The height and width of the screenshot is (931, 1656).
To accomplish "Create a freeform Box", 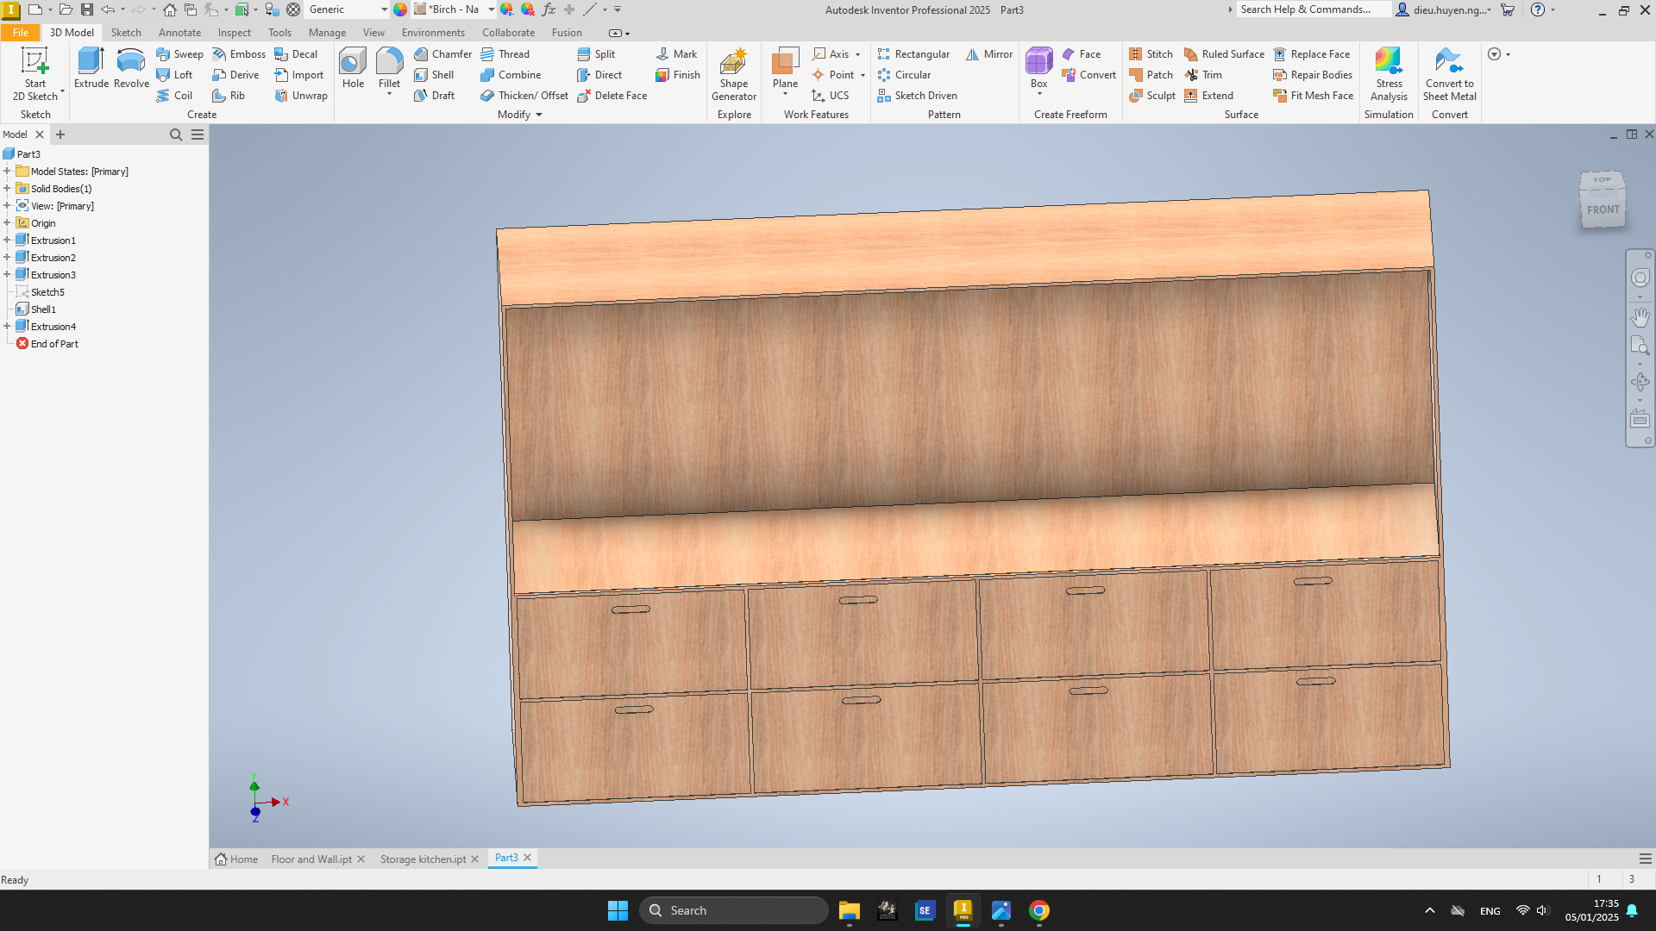I will pyautogui.click(x=1038, y=68).
